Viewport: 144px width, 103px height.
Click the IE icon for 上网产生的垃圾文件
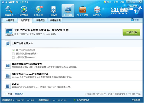click(8, 44)
